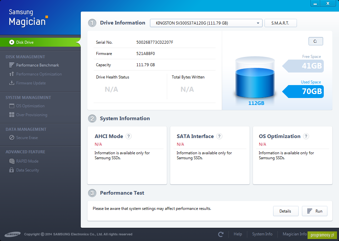Select the C: volume button
Image resolution: width=339 pixels, height=241 pixels.
coord(315,41)
